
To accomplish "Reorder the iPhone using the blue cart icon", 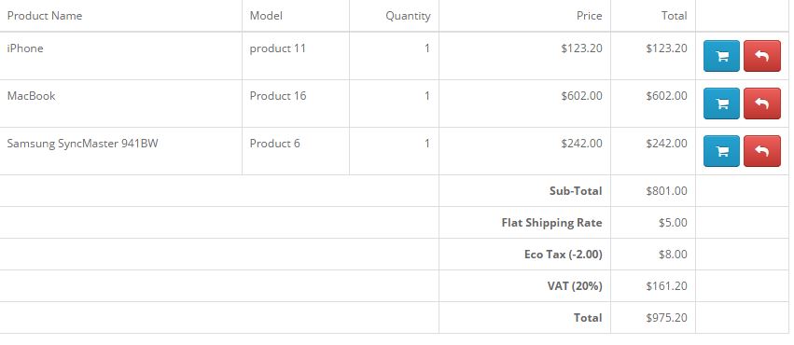I will point(721,56).
